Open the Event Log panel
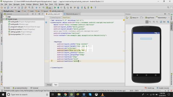 click(149, 88)
